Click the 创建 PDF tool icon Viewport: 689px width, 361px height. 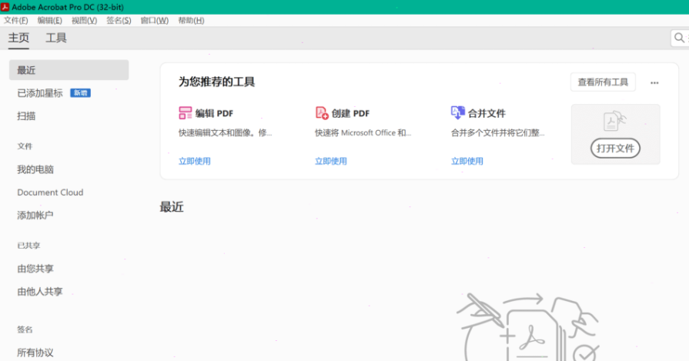[322, 113]
